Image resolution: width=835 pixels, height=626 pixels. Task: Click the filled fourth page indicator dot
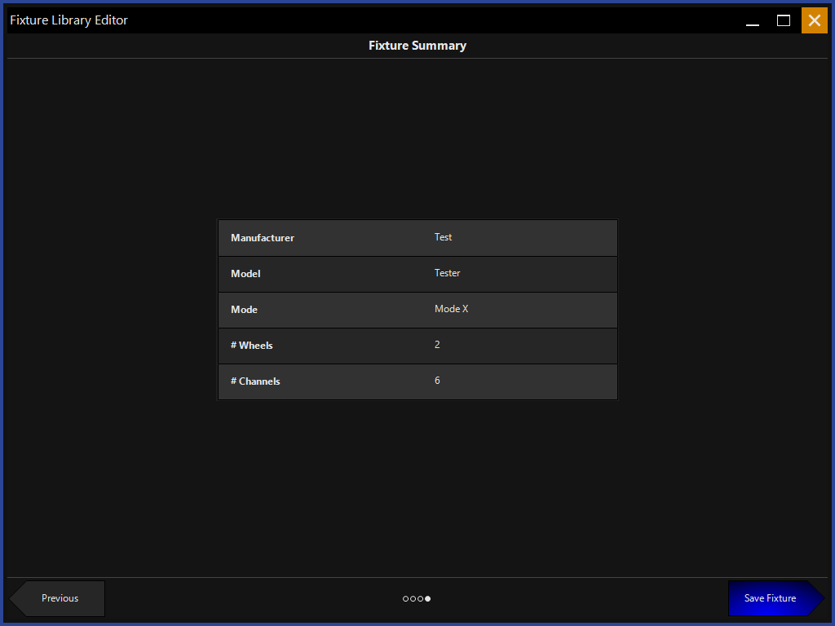click(428, 599)
